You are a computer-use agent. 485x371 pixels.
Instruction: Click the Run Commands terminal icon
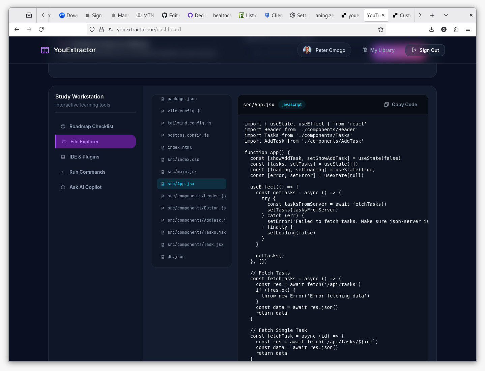(x=63, y=172)
